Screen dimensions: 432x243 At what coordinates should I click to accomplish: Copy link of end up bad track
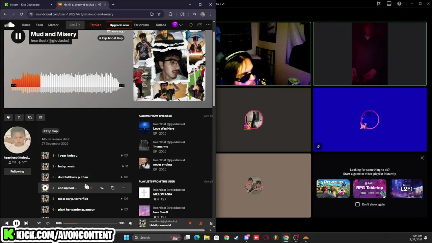click(113, 188)
